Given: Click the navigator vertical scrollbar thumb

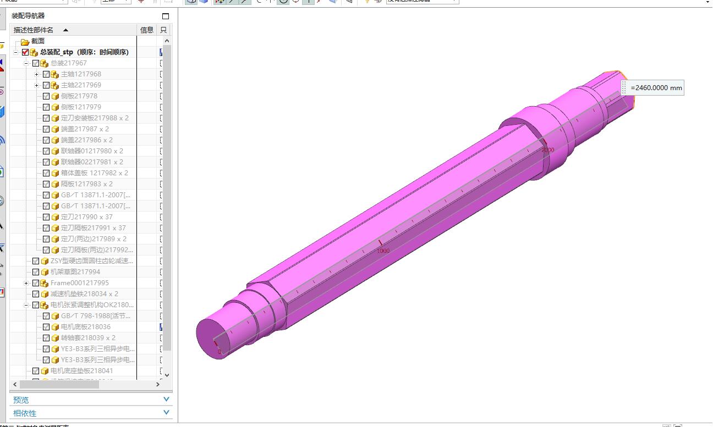Looking at the screenshot, I should [167, 198].
